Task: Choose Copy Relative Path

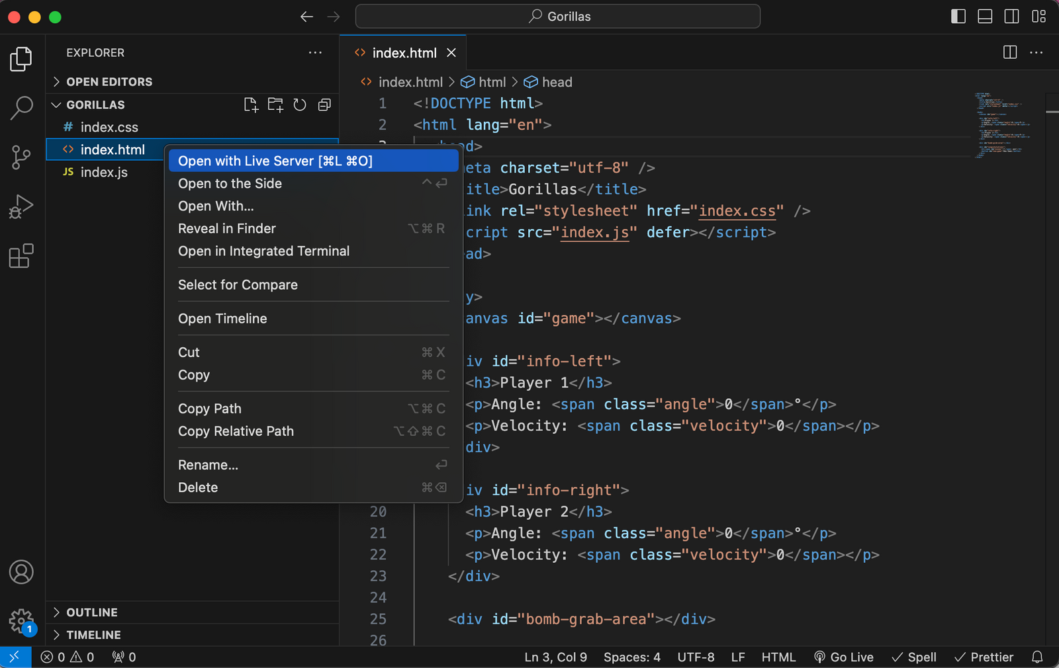Action: [313, 431]
